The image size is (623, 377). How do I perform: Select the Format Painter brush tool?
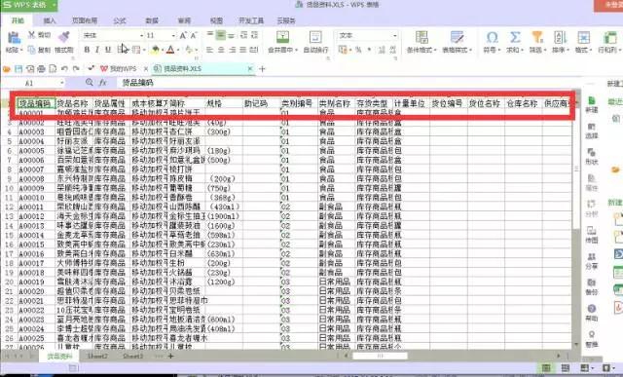pyautogui.click(x=63, y=37)
